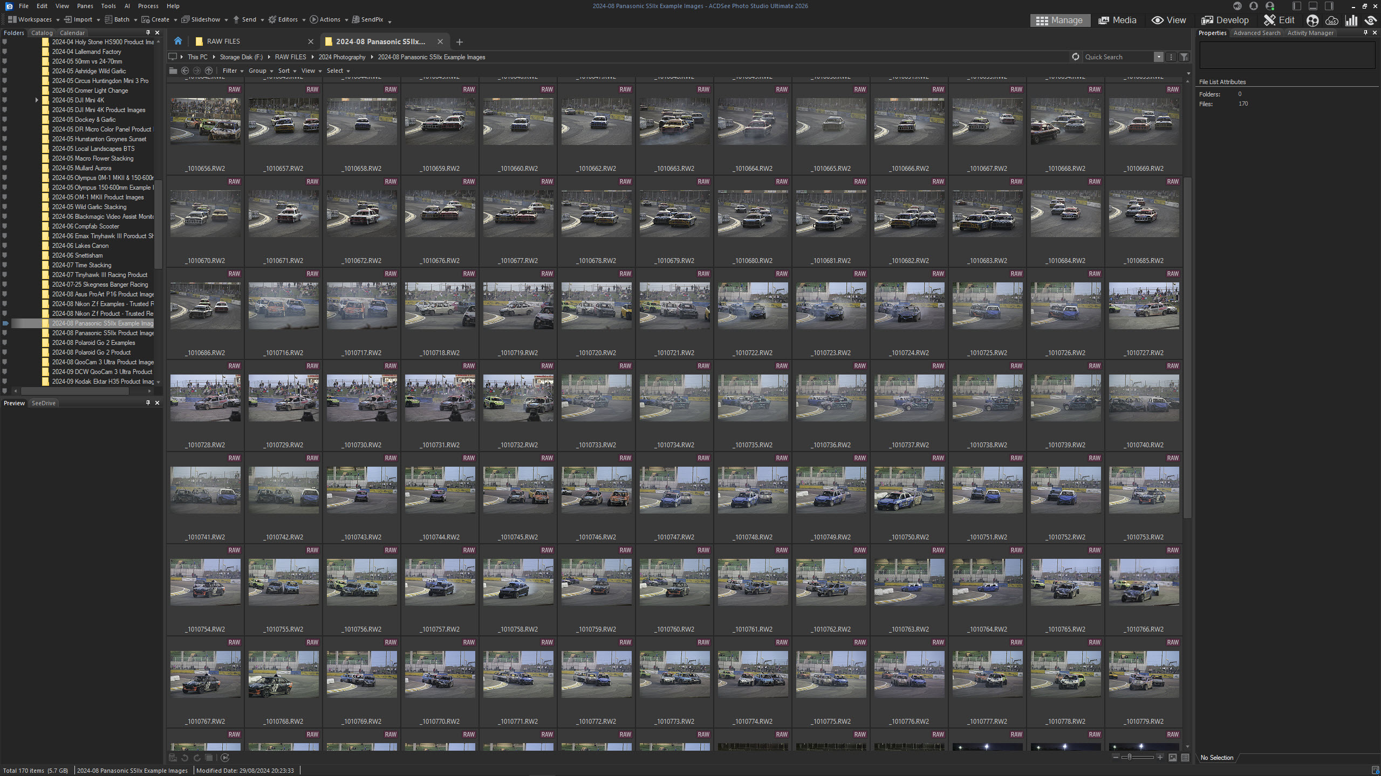This screenshot has width=1381, height=776.
Task: Click the refresh icon beside Quick Search
Action: 1076,57
